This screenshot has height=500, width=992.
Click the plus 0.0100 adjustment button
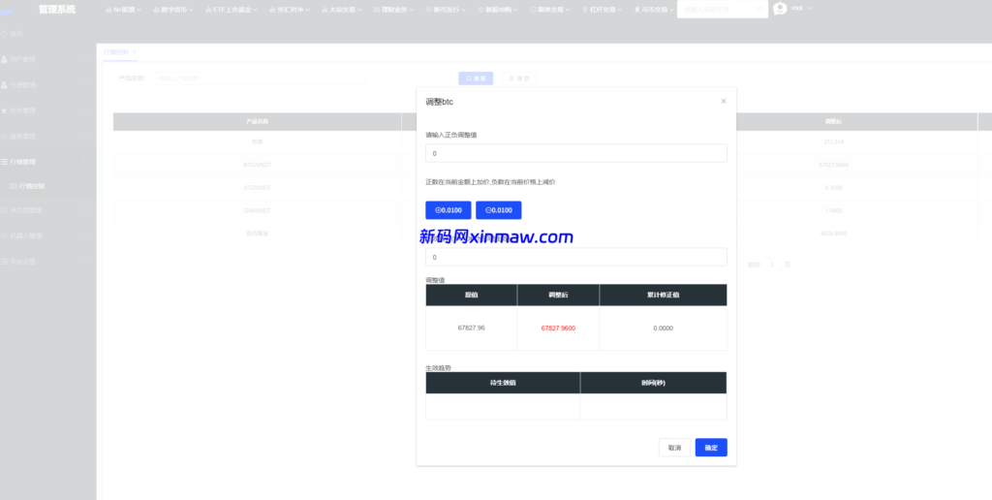(449, 210)
